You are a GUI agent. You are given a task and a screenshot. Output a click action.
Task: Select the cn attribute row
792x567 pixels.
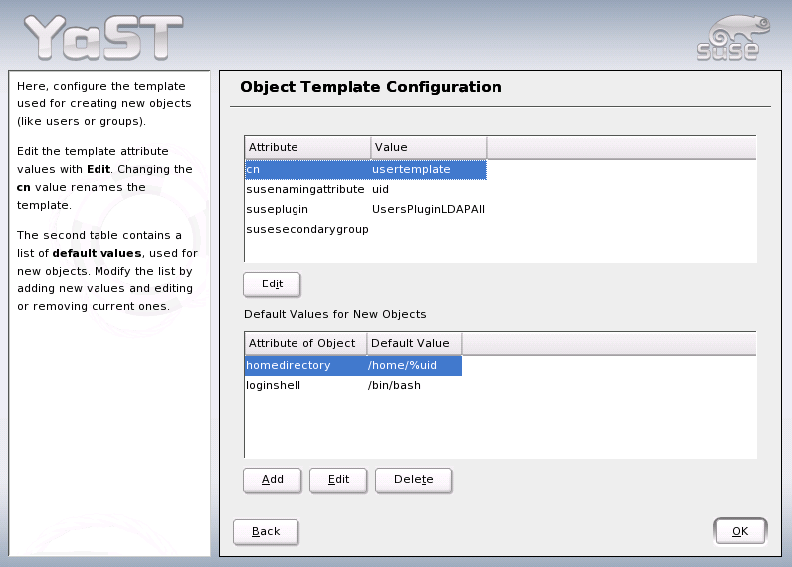pos(365,170)
